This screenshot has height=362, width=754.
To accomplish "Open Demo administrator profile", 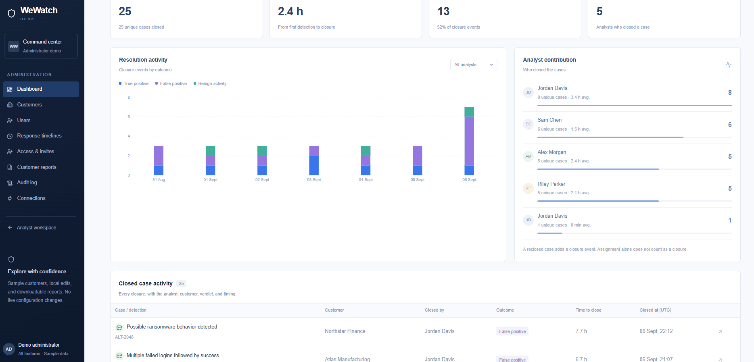I will click(x=41, y=349).
